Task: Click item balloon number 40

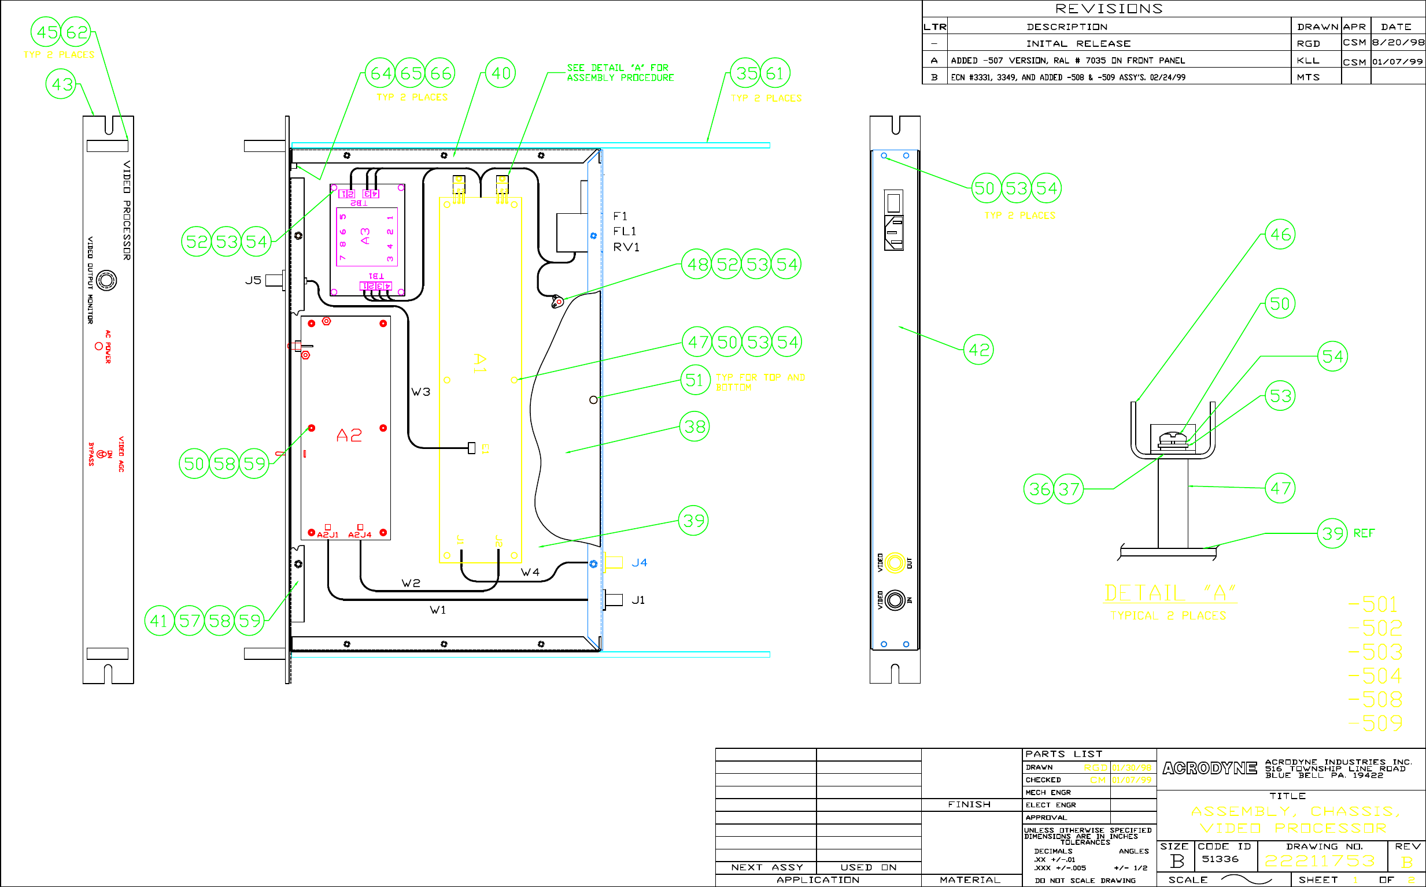Action: [500, 73]
